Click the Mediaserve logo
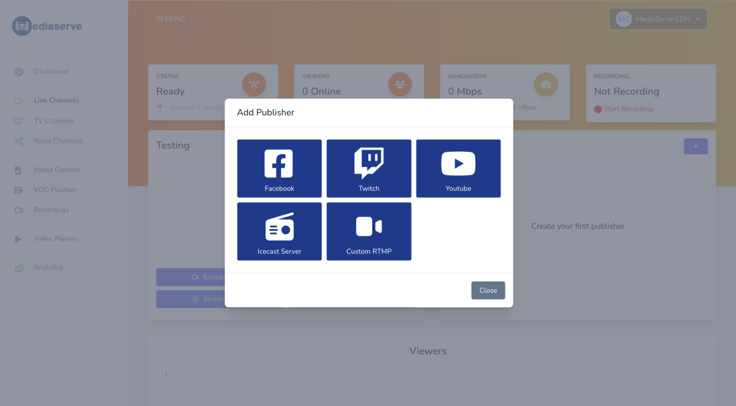Screen dimensions: 736x406 click(47, 26)
